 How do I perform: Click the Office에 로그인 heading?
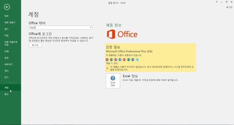click(40, 34)
